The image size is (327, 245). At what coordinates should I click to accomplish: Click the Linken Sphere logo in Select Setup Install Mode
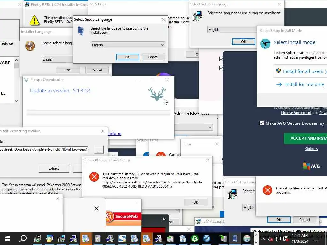pyautogui.click(x=265, y=44)
